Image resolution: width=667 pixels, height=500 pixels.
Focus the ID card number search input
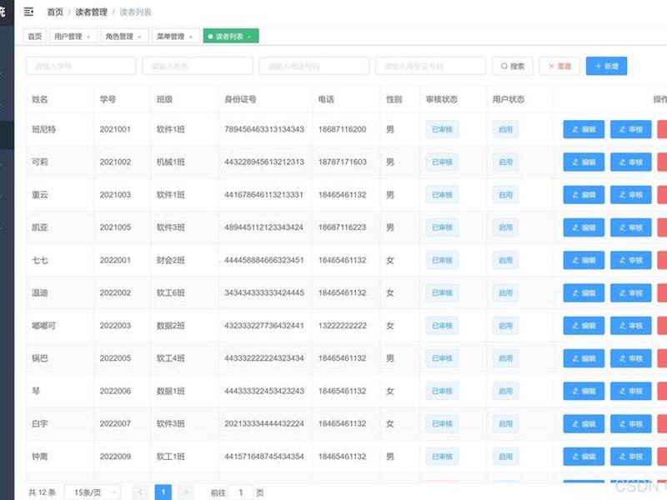[x=431, y=66]
